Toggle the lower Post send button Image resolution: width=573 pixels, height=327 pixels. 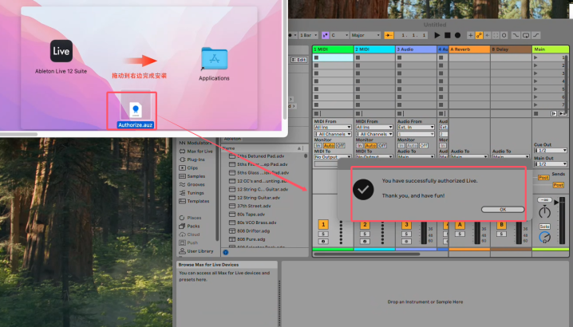click(558, 185)
